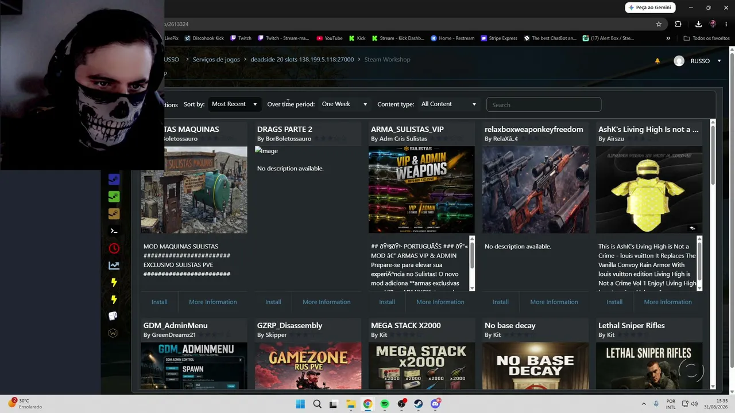Show more bookmarks with the chevron
This screenshot has width=735, height=413.
(x=668, y=38)
